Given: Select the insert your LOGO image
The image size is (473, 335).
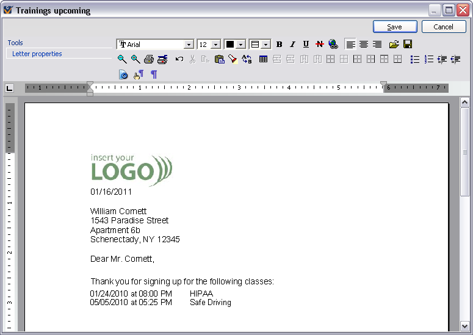Looking at the screenshot, I should [x=131, y=170].
